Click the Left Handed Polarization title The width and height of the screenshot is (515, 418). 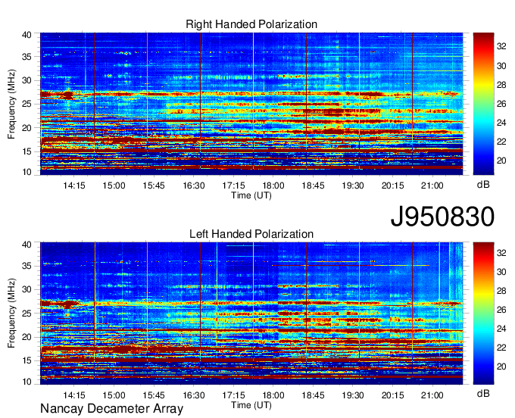[x=251, y=234]
